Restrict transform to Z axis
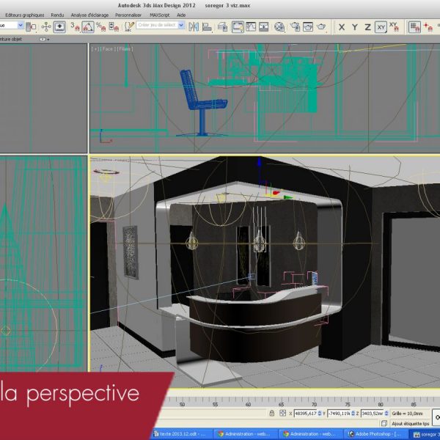 [x=368, y=27]
